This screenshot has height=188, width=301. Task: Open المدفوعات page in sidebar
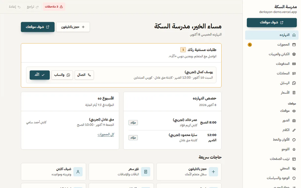point(272,64)
